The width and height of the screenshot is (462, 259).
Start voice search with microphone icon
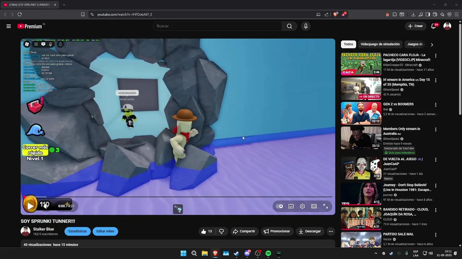click(306, 26)
